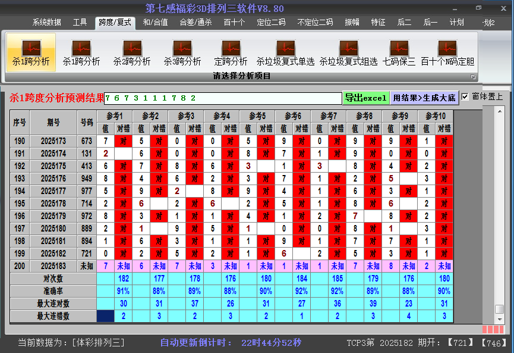The height and width of the screenshot is (353, 514).
Task: Toggle the 窗体置上 checkbox
Action: (x=465, y=96)
